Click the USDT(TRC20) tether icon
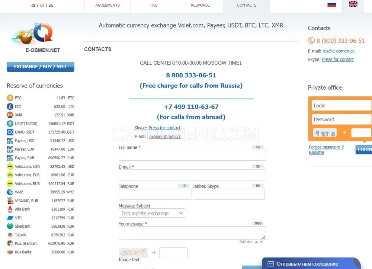The image size is (372, 269). pyautogui.click(x=10, y=124)
